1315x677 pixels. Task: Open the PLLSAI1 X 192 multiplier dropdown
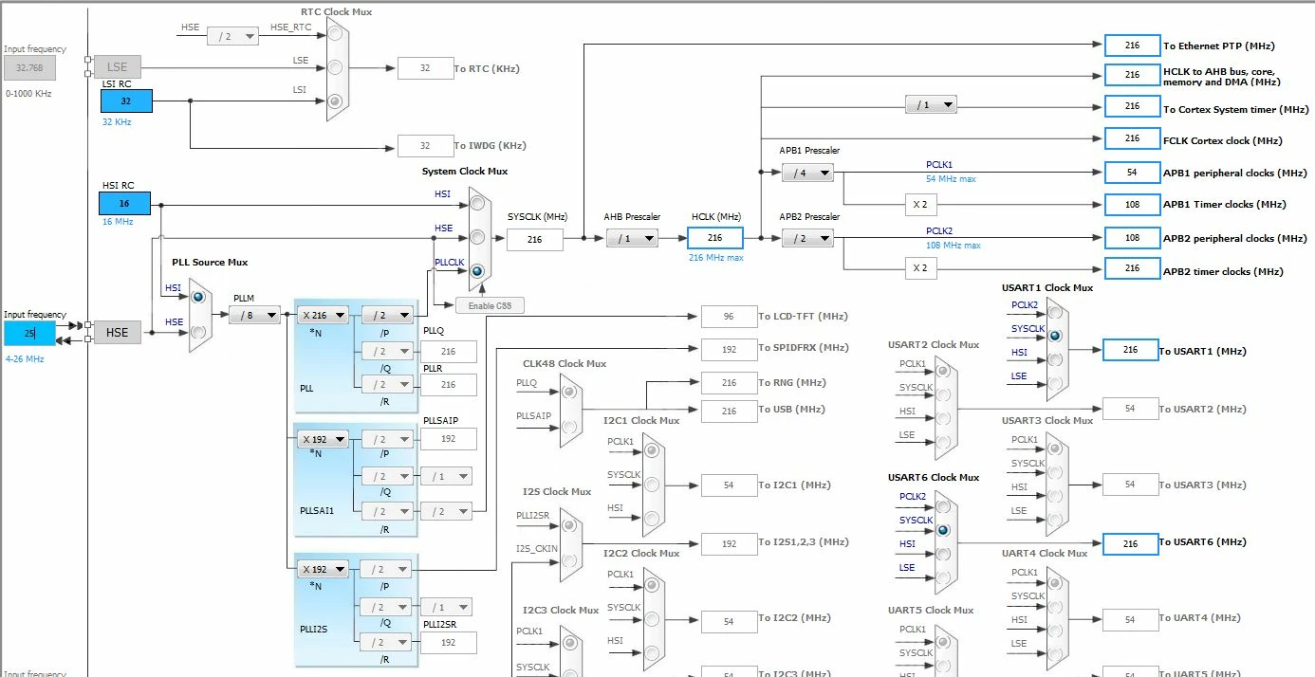(323, 439)
